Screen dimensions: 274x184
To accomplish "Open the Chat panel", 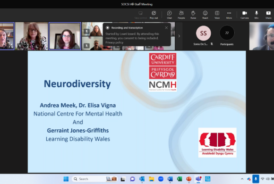I will coord(169,15).
